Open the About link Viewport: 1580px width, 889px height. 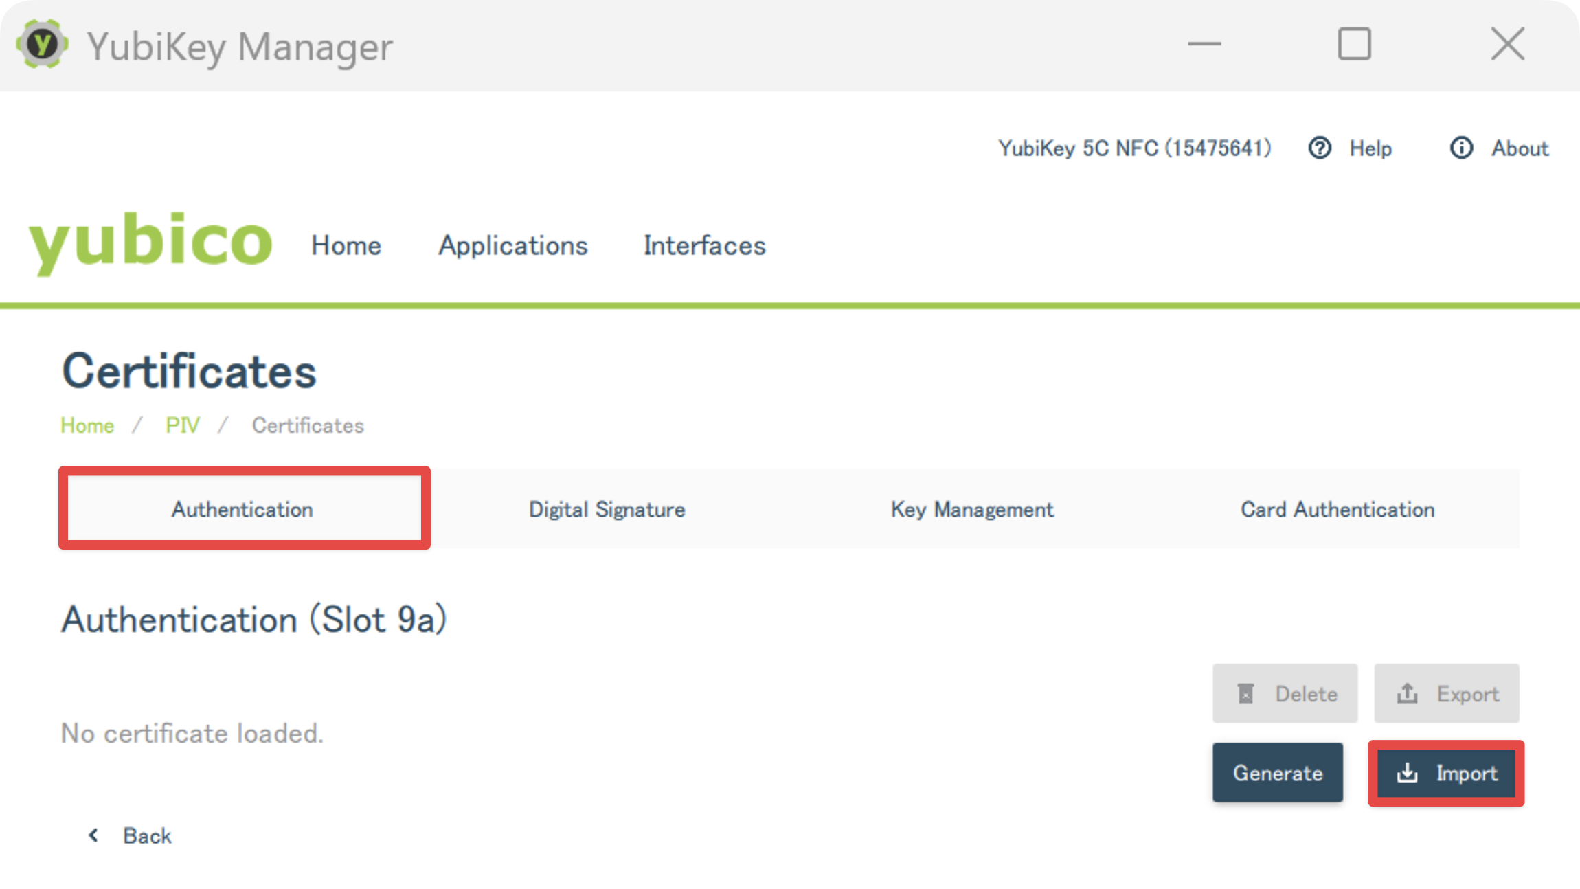(1520, 148)
